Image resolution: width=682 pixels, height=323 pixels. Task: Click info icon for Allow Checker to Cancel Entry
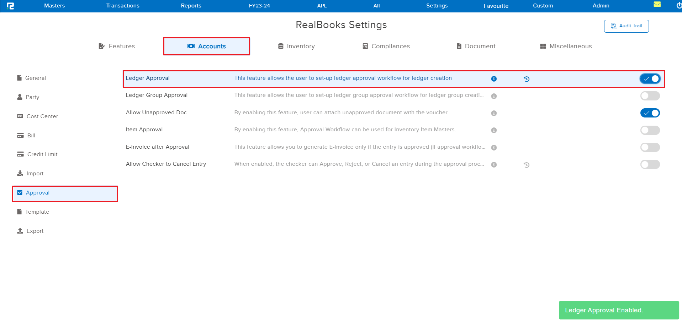point(494,165)
